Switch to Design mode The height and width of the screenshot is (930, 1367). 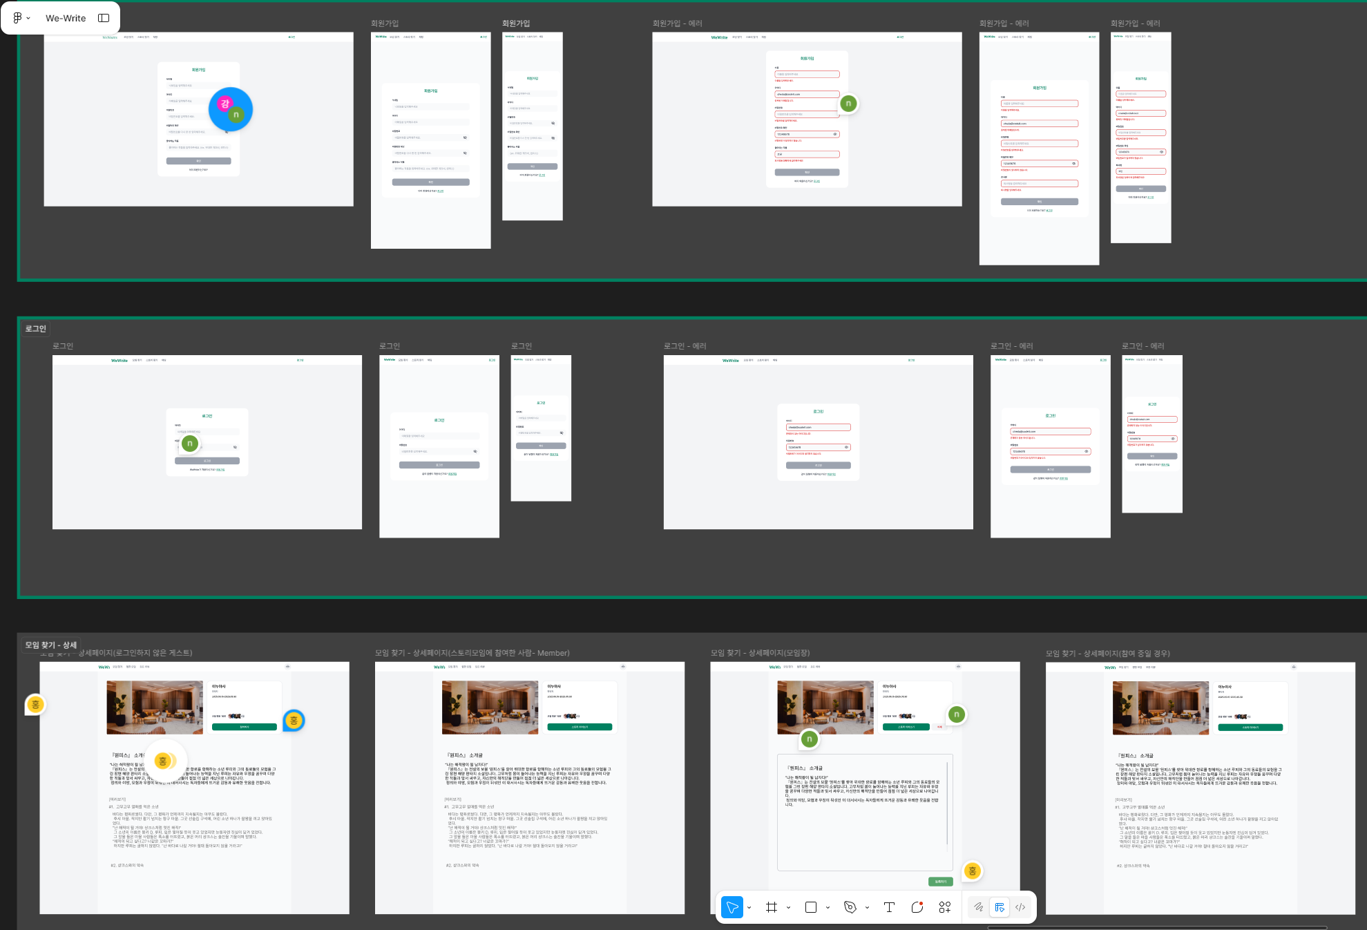tap(1000, 907)
